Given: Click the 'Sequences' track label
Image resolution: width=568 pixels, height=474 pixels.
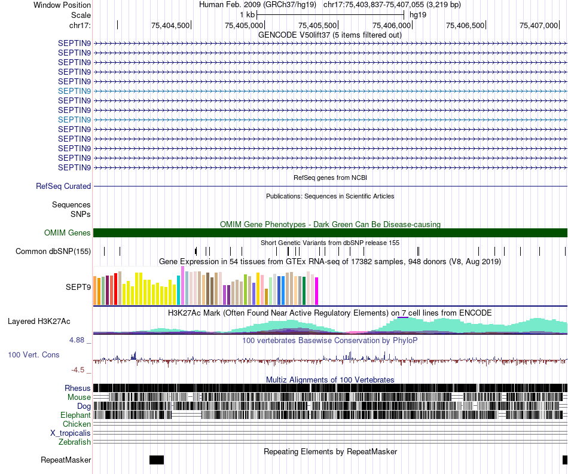Looking at the screenshot, I should [x=71, y=205].
